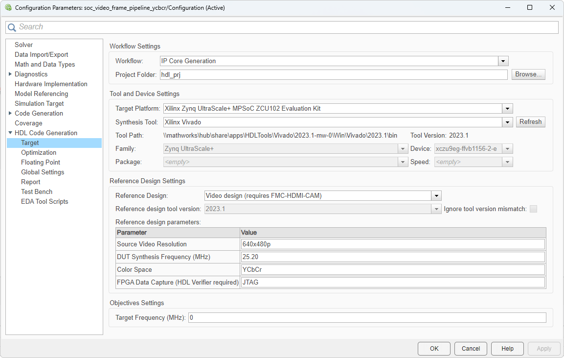Click the Simulink icon in the title bar

point(7,7)
